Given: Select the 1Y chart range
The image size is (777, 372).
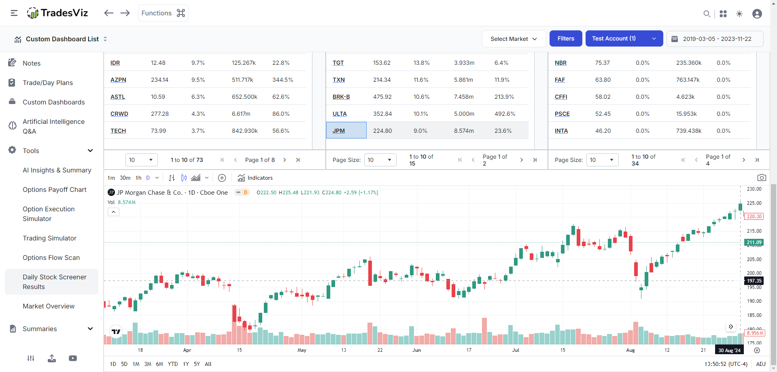Looking at the screenshot, I should (x=186, y=364).
